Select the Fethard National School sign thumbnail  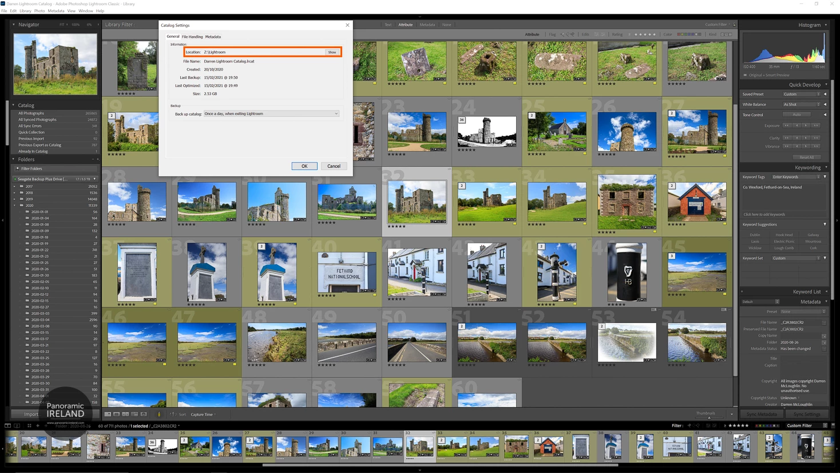tap(347, 272)
